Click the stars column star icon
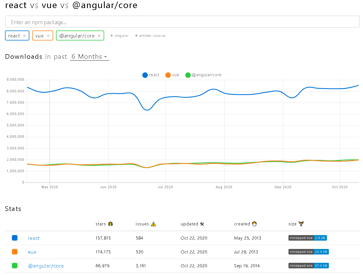This screenshot has height=275, width=363. point(111,224)
